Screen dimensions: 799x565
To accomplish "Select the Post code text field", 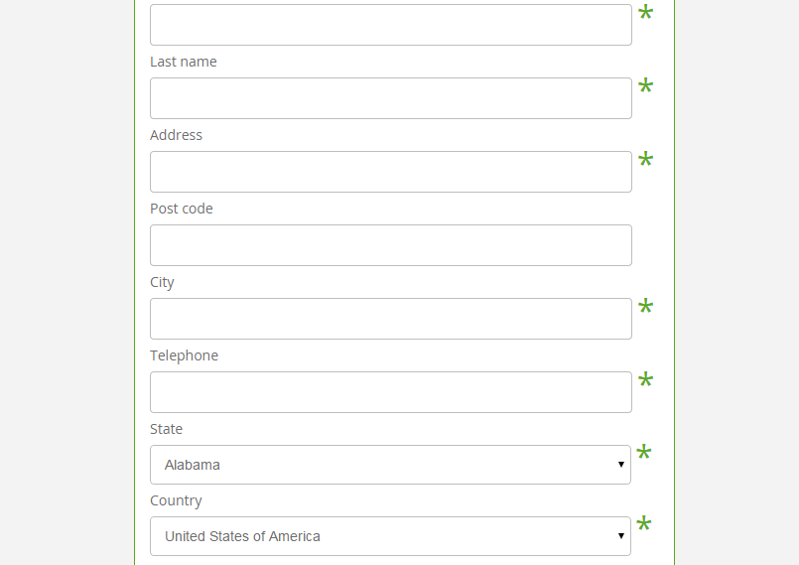I will 390,245.
